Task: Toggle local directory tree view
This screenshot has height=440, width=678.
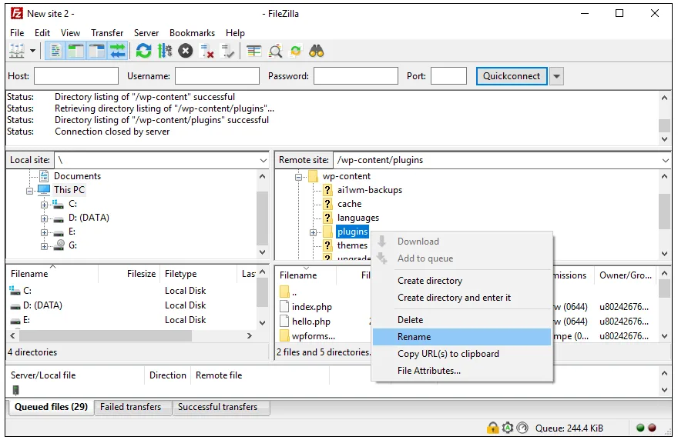Action: click(76, 51)
